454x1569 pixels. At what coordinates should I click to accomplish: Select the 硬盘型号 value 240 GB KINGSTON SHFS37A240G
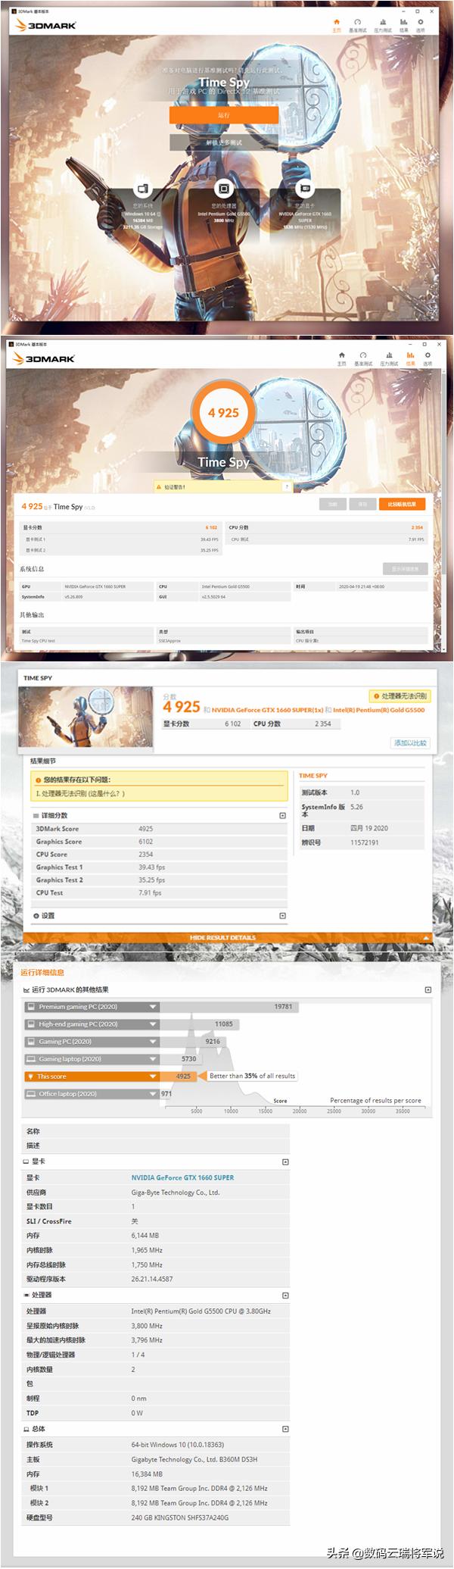click(179, 1517)
